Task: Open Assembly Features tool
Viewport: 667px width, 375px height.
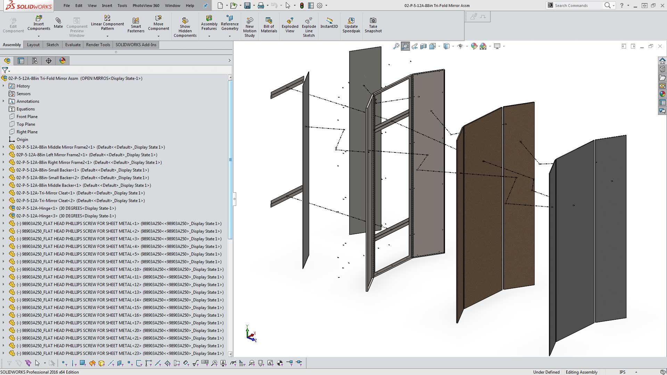Action: [209, 23]
